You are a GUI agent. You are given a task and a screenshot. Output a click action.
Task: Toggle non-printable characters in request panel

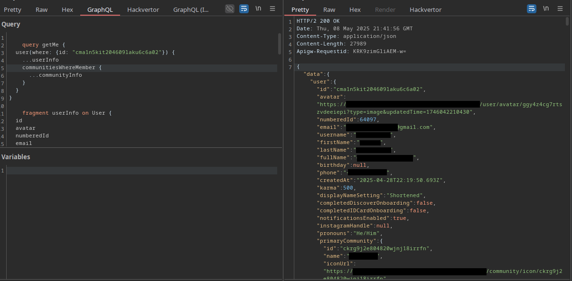258,9
